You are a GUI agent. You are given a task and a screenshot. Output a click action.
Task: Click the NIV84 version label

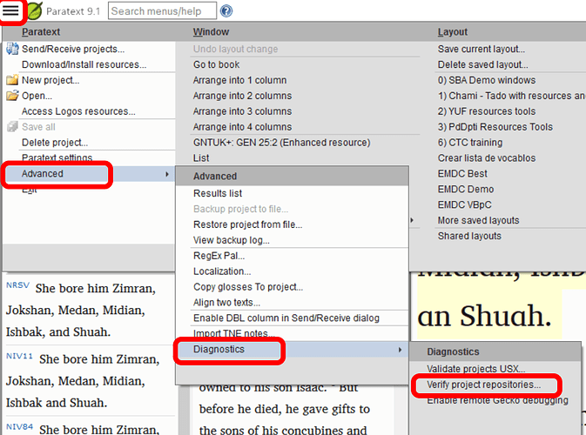tap(19, 427)
